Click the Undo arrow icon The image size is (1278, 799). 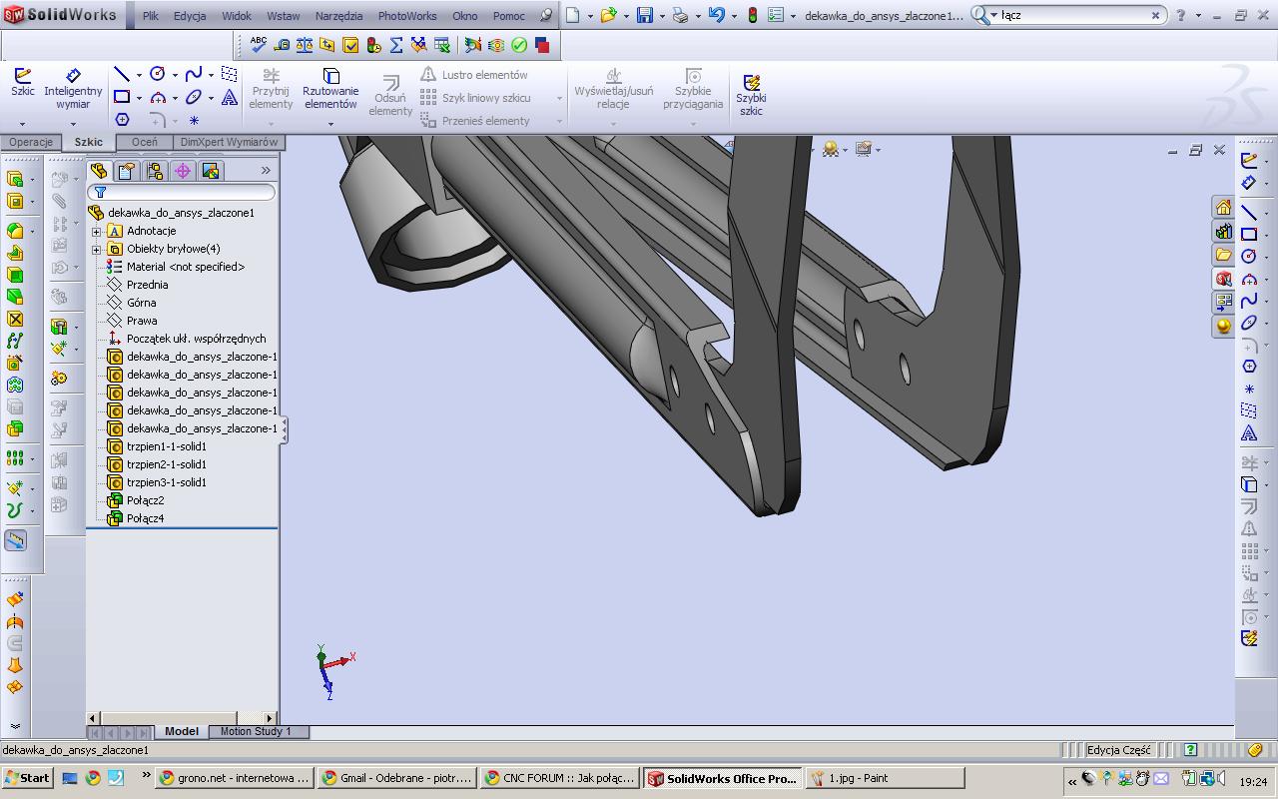pyautogui.click(x=716, y=15)
